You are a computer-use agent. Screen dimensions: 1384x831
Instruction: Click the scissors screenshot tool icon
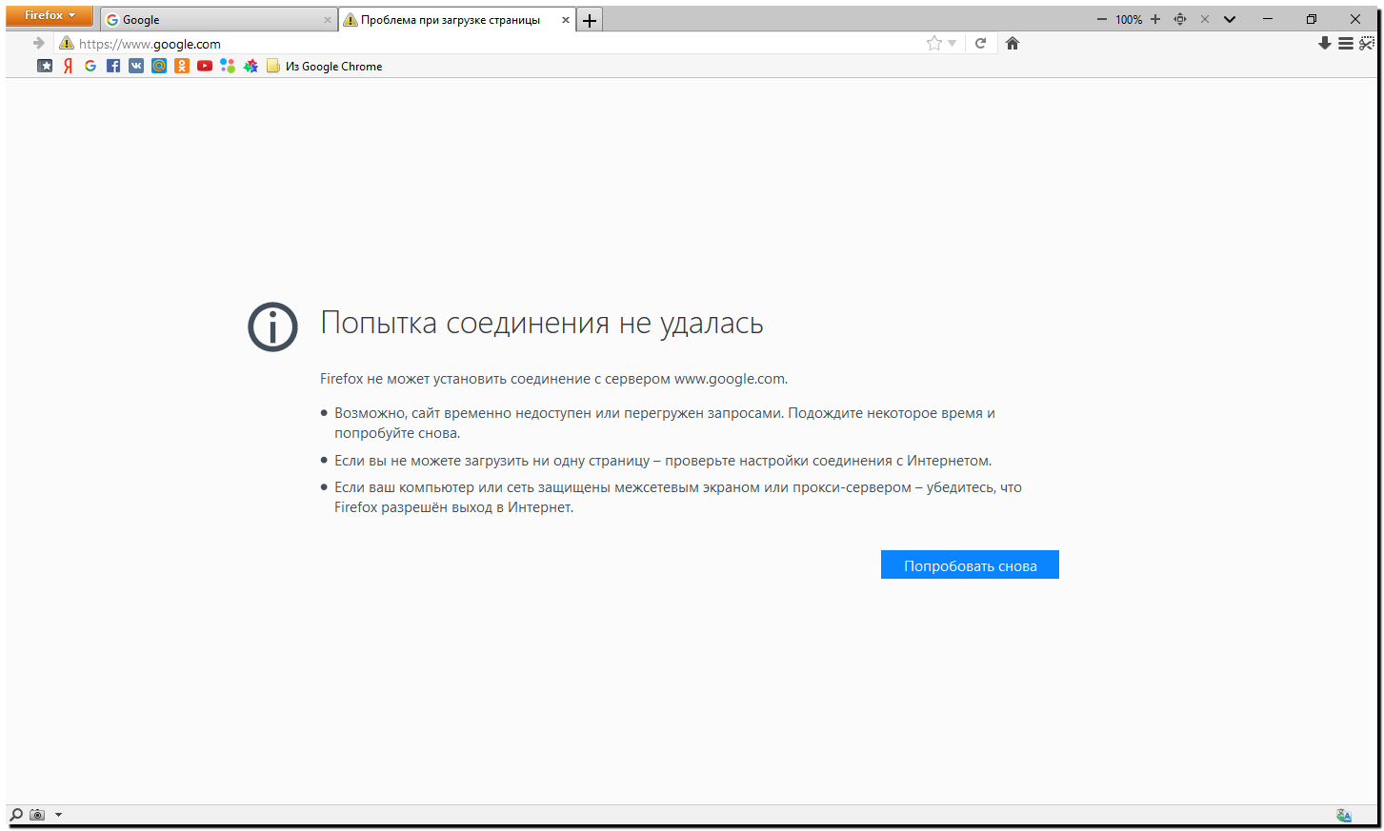coord(1367,43)
